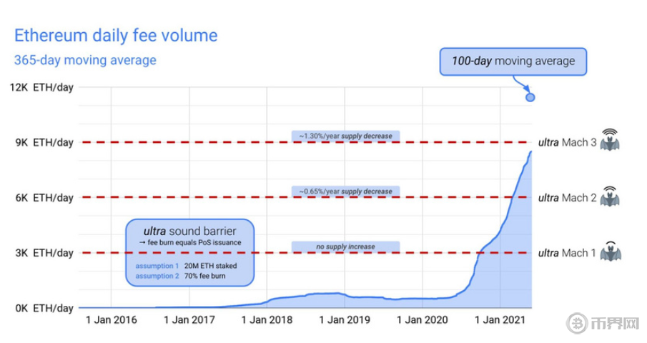Click the 'no supply increase' label
The height and width of the screenshot is (343, 647).
[346, 247]
